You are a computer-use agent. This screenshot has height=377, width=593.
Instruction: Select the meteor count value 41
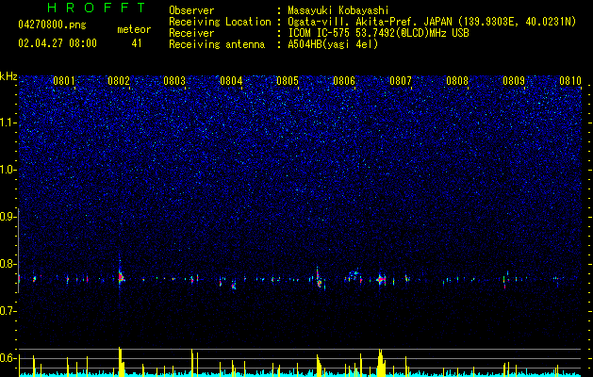tap(137, 43)
